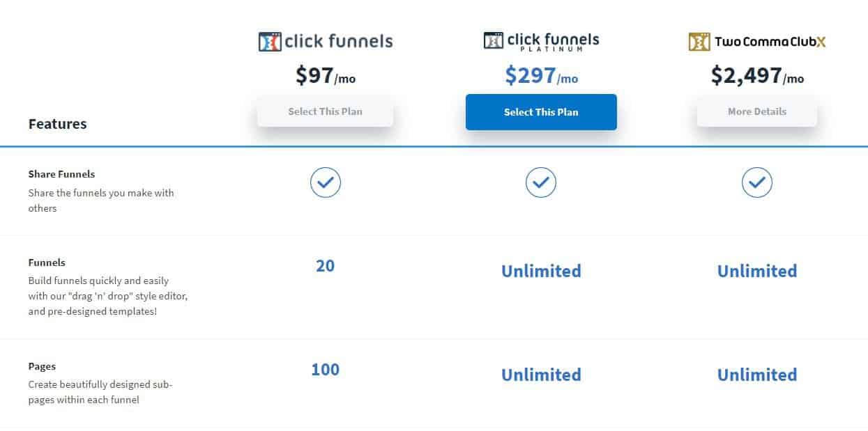The image size is (868, 431).
Task: Click the $297/mo Platinum price
Action: point(542,75)
